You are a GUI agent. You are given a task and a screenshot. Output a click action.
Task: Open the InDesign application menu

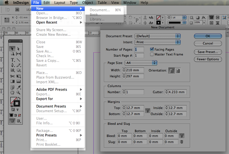tap(21, 3)
